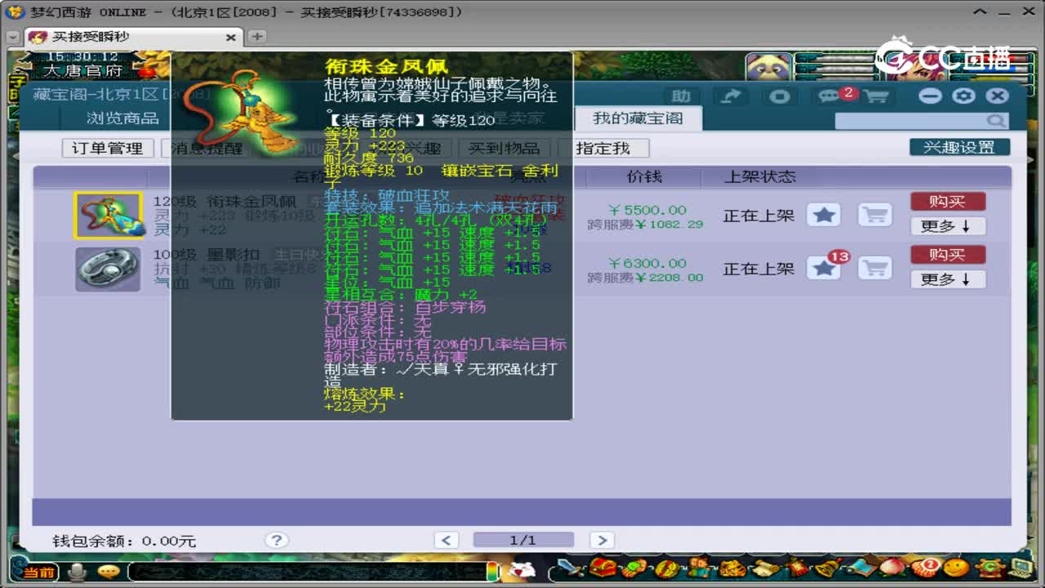Go to the previous page arrow
Image resolution: width=1045 pixels, height=588 pixels.
(x=446, y=540)
